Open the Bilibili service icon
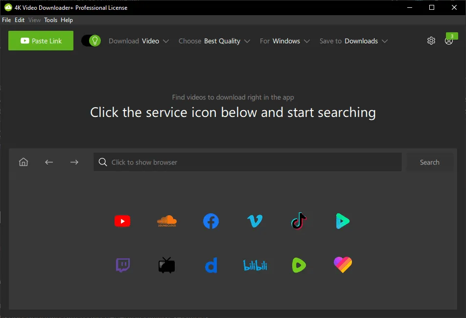The height and width of the screenshot is (318, 466). (255, 265)
